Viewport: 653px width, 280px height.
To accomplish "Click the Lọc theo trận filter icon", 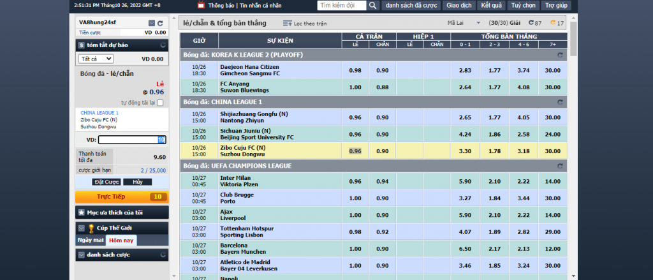I will pyautogui.click(x=288, y=24).
